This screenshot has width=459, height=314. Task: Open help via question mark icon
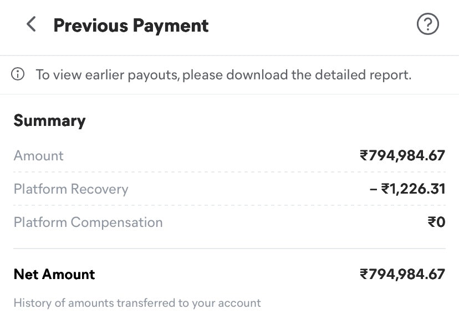click(x=427, y=24)
